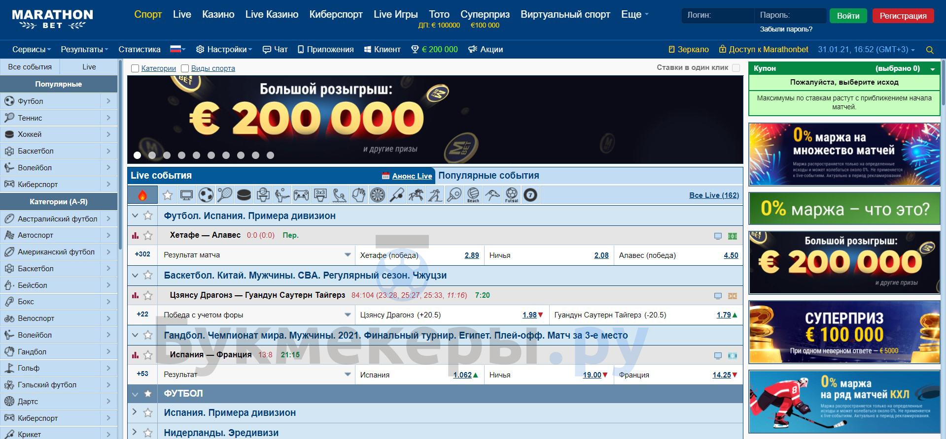The image size is (946, 439).
Task: Select the cricket bat filter icon
Action: (397, 195)
